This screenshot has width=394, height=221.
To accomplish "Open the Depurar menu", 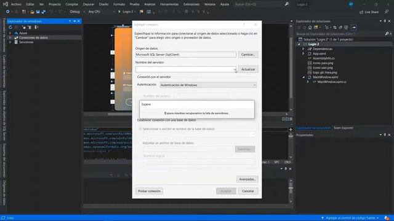I will tap(89, 4).
